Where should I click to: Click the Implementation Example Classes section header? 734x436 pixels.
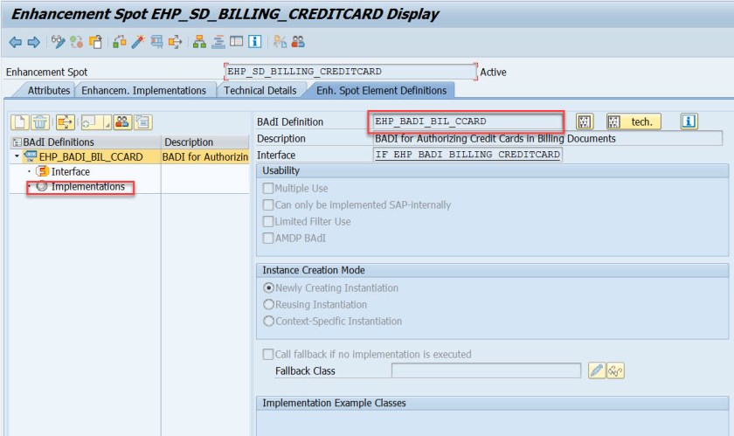493,403
